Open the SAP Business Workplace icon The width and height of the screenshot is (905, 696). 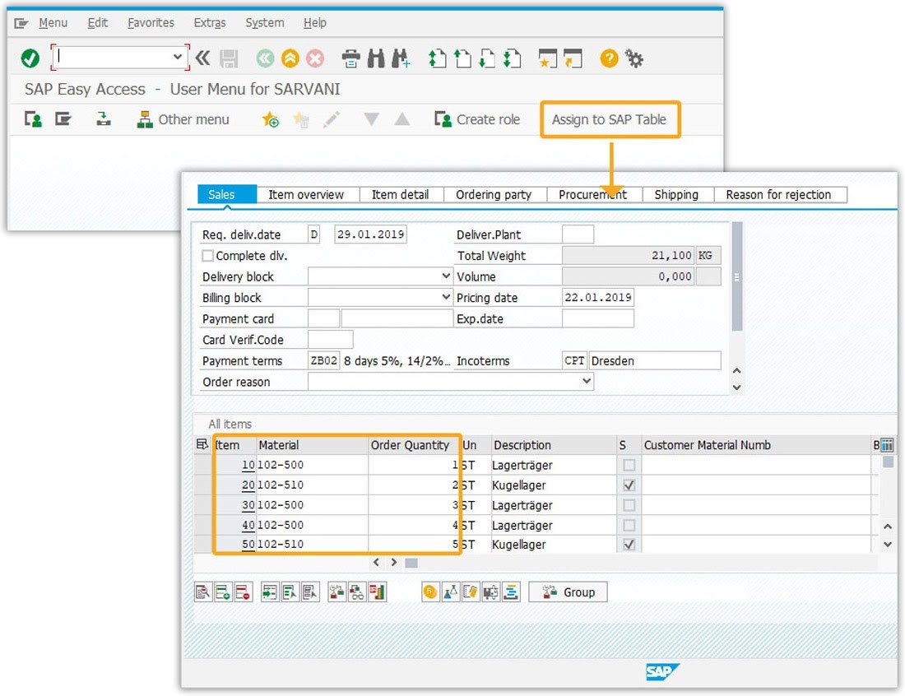(104, 119)
